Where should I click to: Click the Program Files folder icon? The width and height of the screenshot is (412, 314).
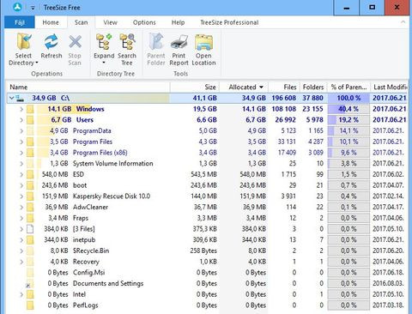tap(30, 142)
